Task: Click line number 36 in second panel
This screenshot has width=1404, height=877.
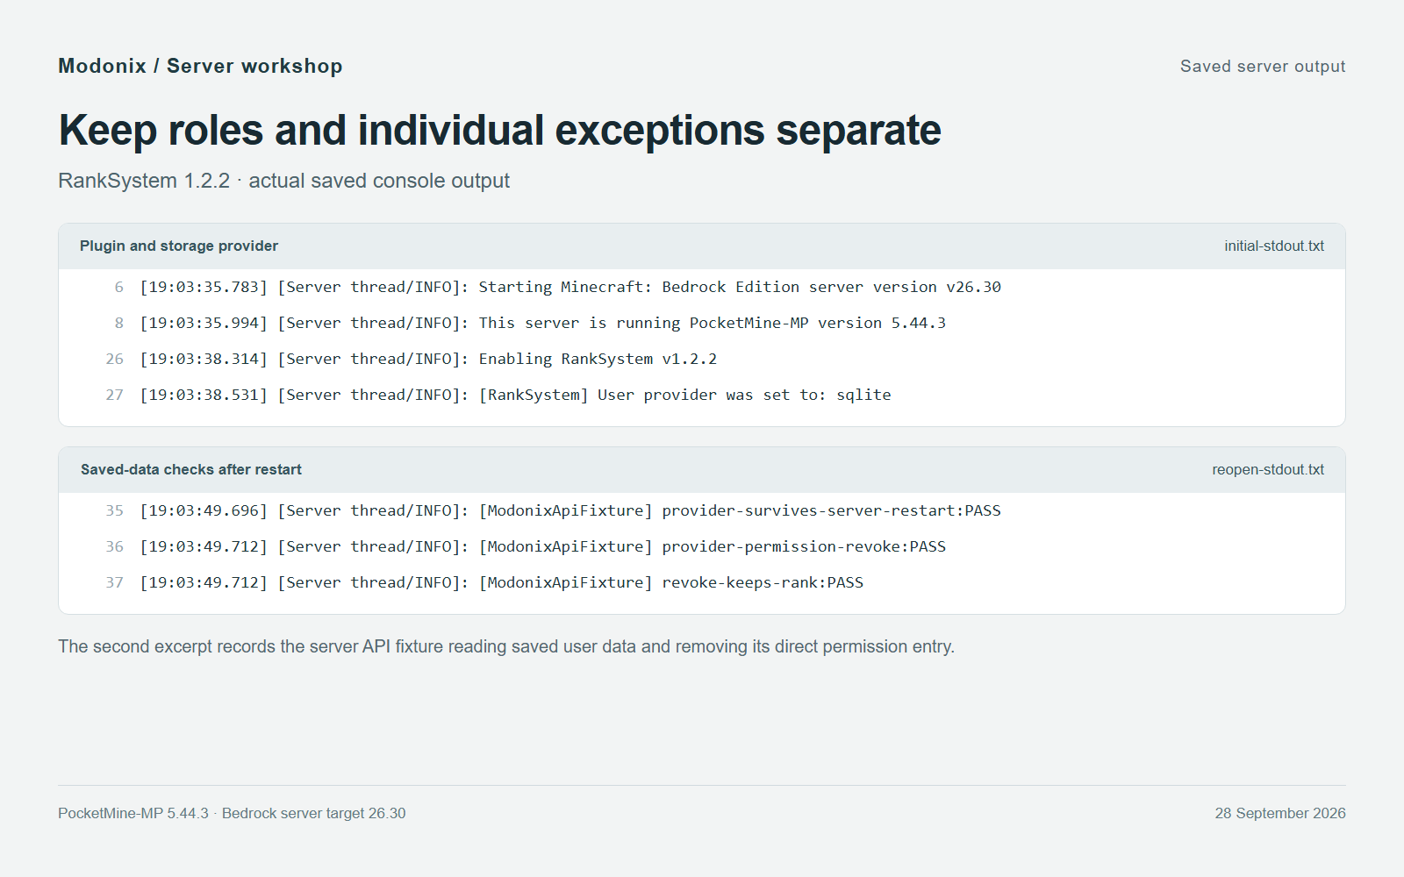Action: coord(115,547)
